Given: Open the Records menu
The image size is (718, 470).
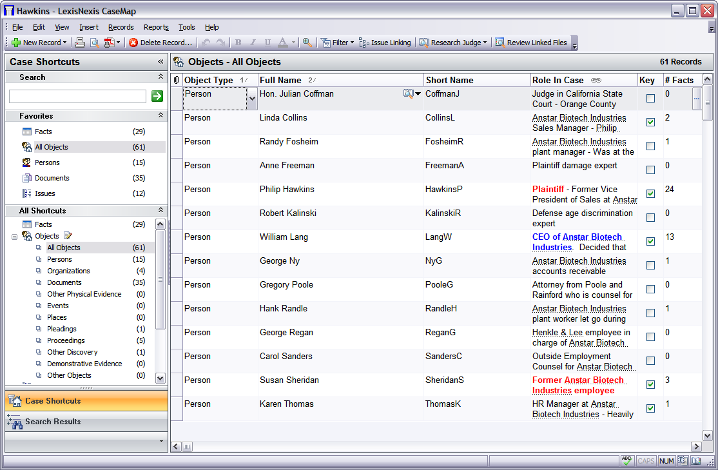Looking at the screenshot, I should pos(121,27).
